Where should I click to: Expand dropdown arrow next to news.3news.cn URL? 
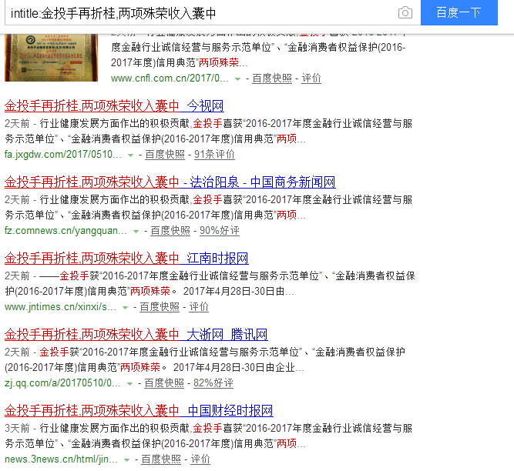[126, 460]
